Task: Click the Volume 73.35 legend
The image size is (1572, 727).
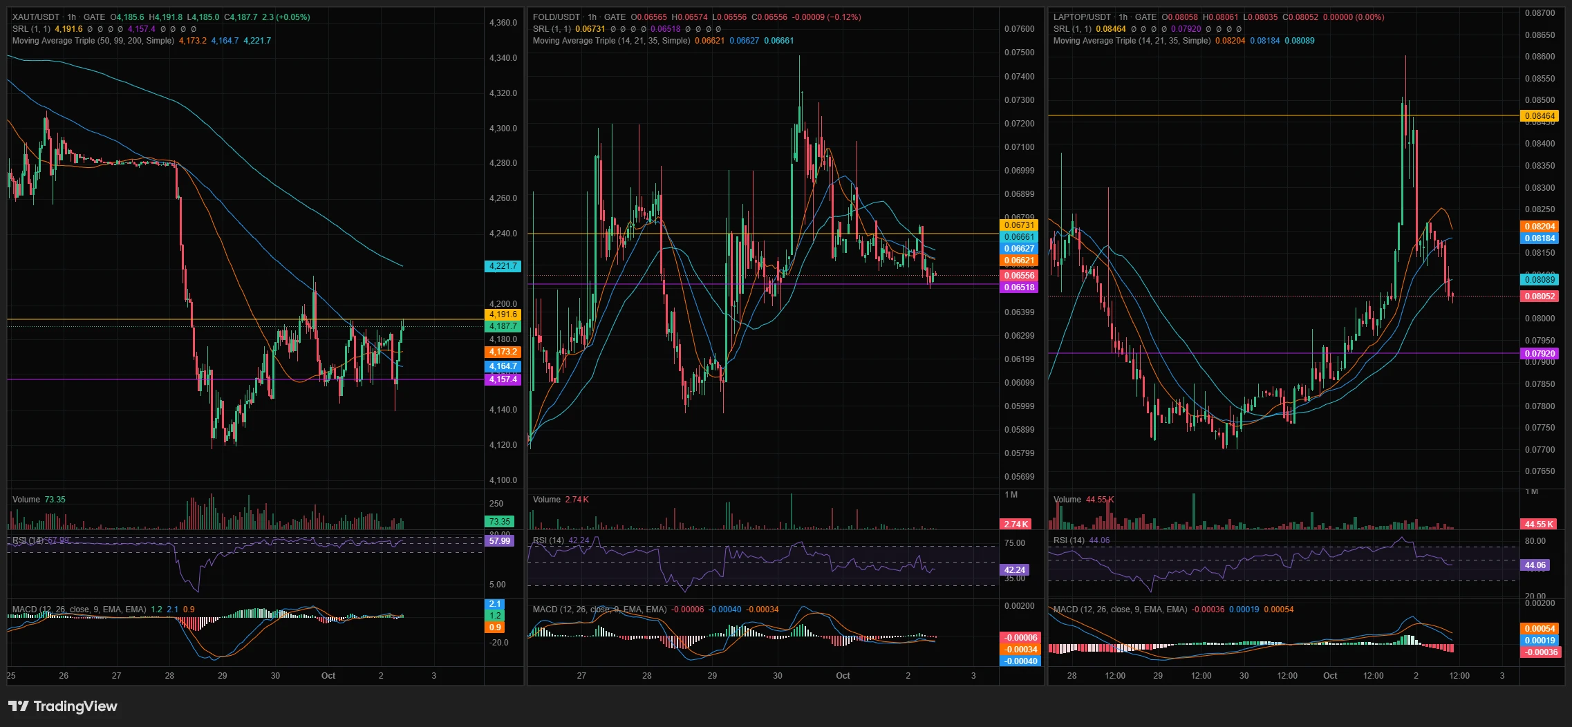Action: tap(39, 500)
